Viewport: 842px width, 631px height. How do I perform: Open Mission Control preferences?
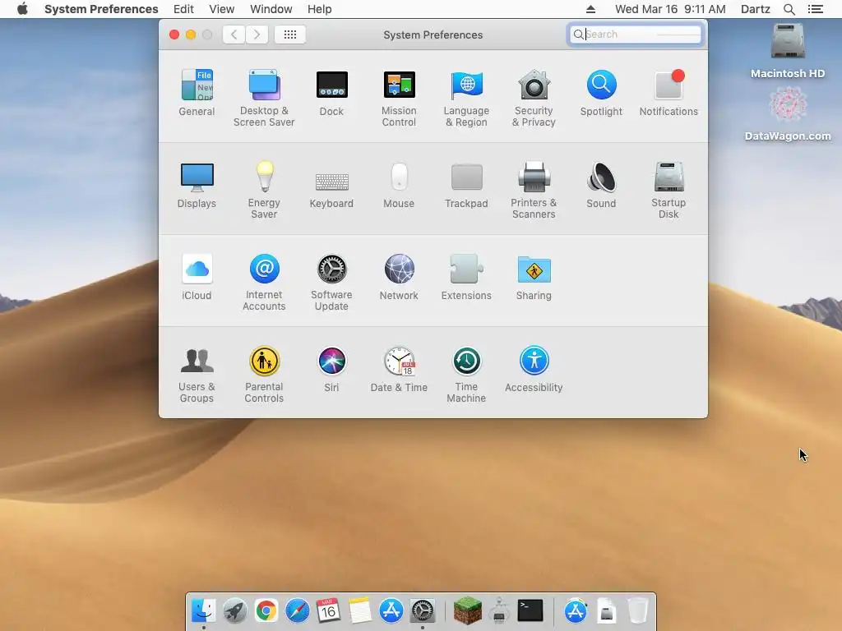tap(399, 98)
